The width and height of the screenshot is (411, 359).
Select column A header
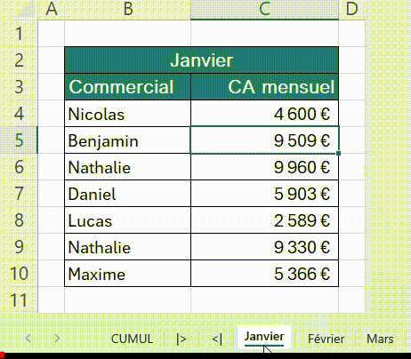pos(52,10)
